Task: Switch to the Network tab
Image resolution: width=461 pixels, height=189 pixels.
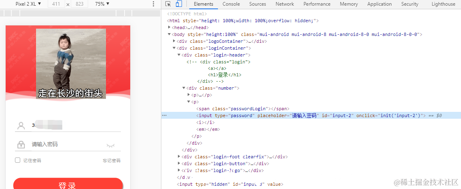Action: (x=285, y=4)
